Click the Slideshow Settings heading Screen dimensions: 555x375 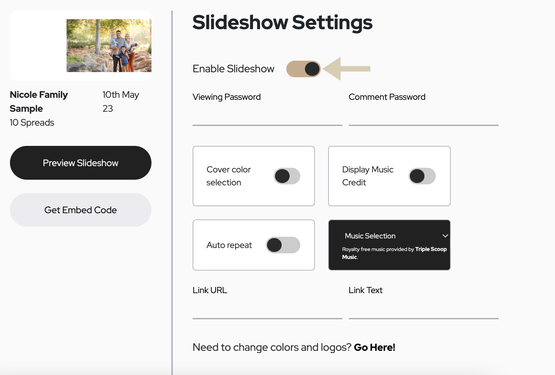(x=282, y=23)
